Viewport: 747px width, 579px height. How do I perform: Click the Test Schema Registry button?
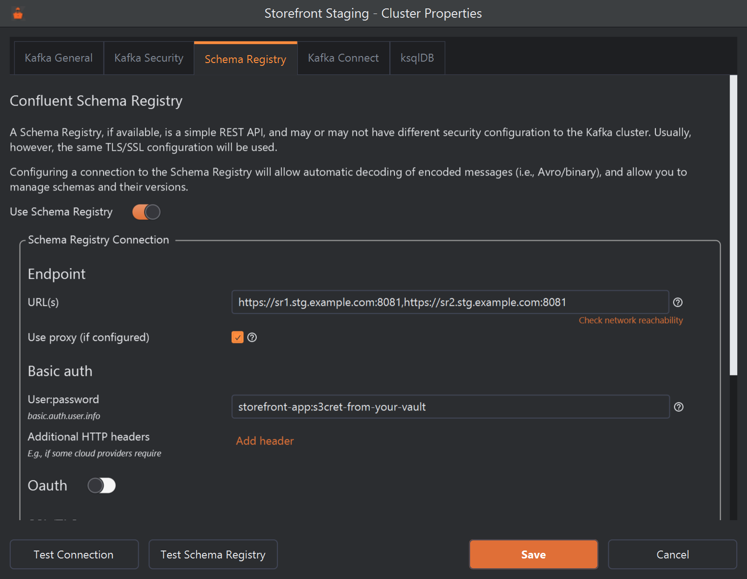(213, 555)
